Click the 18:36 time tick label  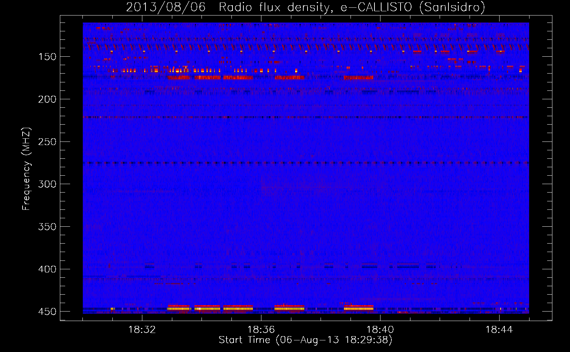point(261,330)
